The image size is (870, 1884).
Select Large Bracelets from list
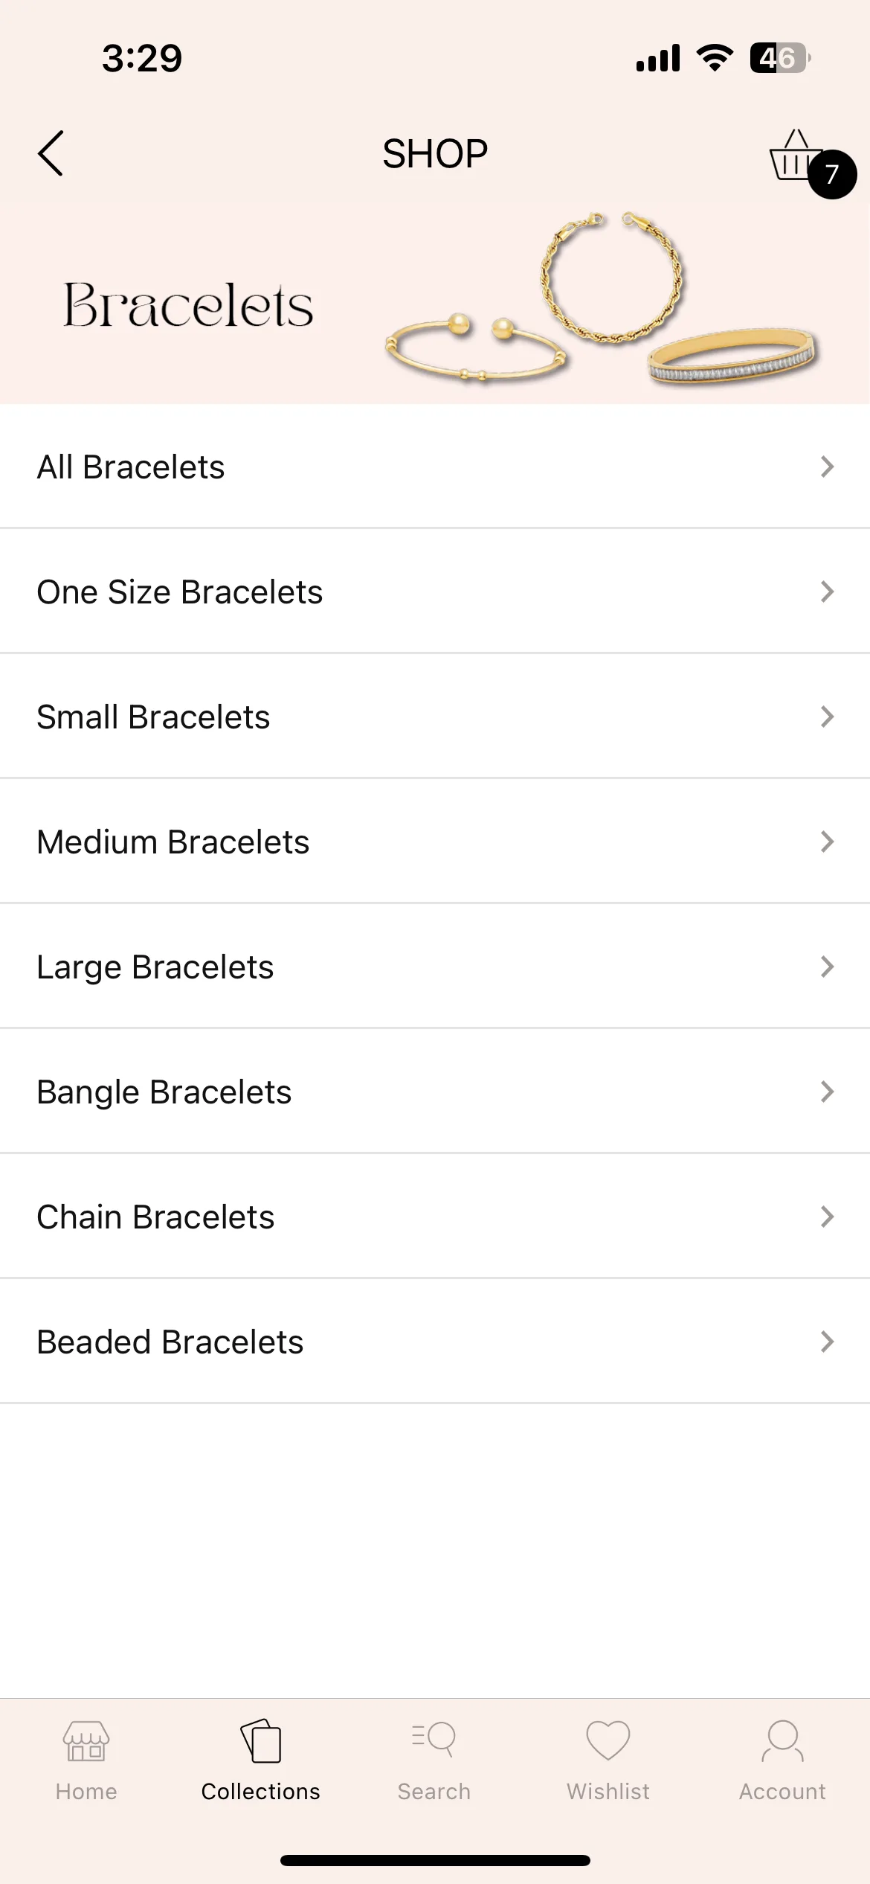(435, 967)
